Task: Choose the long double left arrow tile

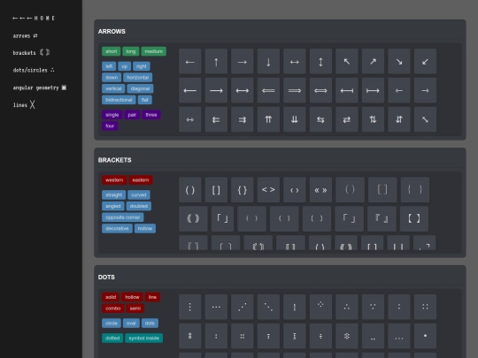Action: (268, 90)
